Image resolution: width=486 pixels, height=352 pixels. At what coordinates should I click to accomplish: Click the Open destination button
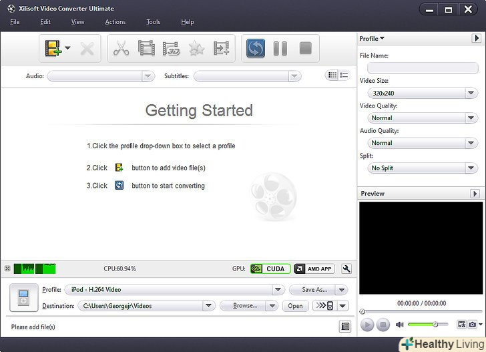(295, 306)
